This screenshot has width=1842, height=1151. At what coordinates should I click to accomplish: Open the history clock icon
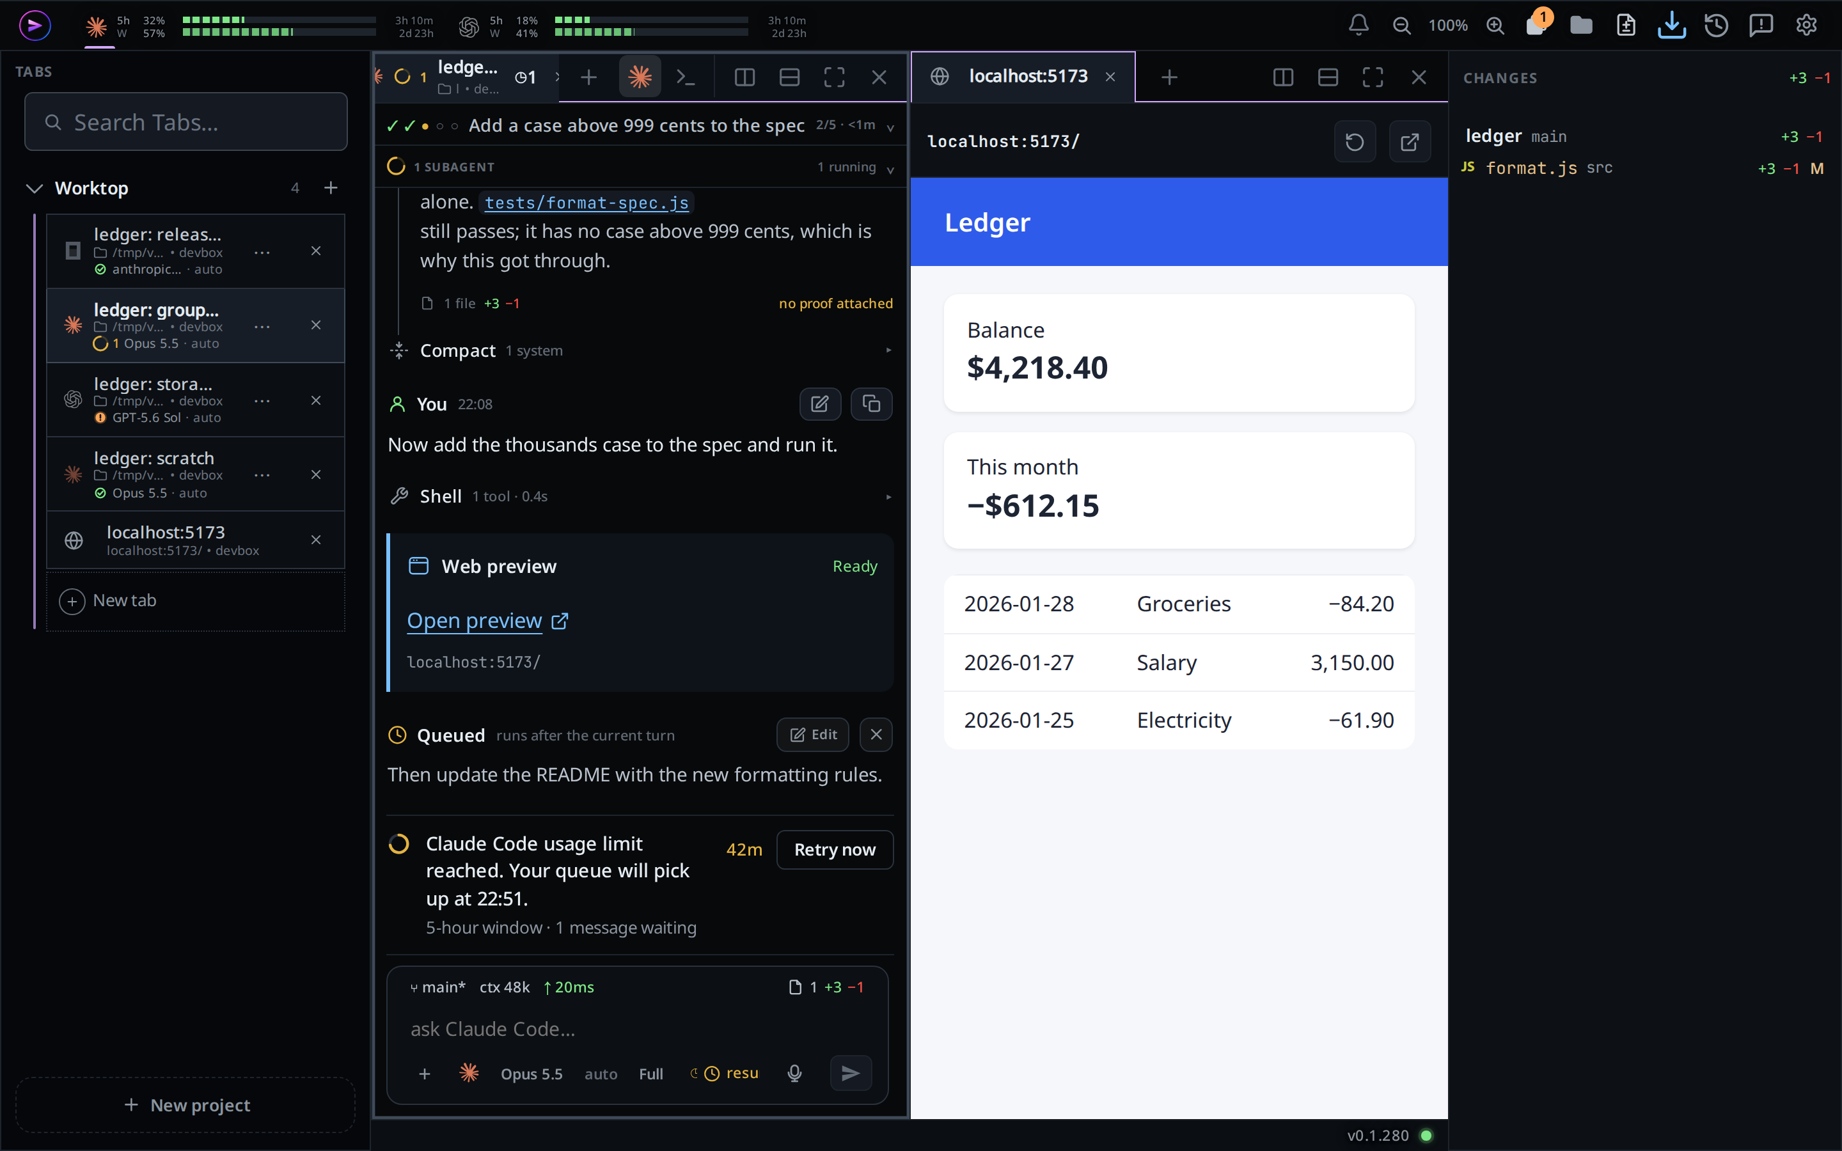(x=1715, y=25)
